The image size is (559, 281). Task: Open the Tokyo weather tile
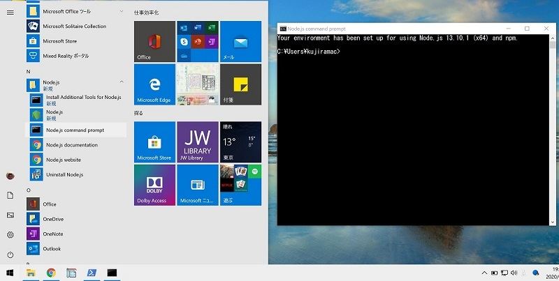(x=240, y=142)
